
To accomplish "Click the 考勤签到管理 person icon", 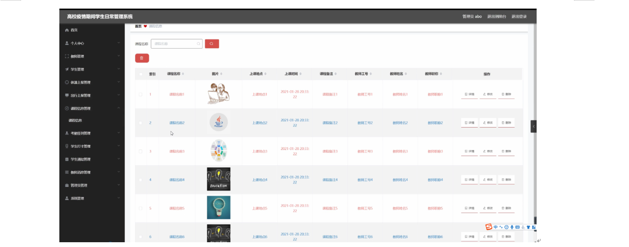I will [x=67, y=133].
